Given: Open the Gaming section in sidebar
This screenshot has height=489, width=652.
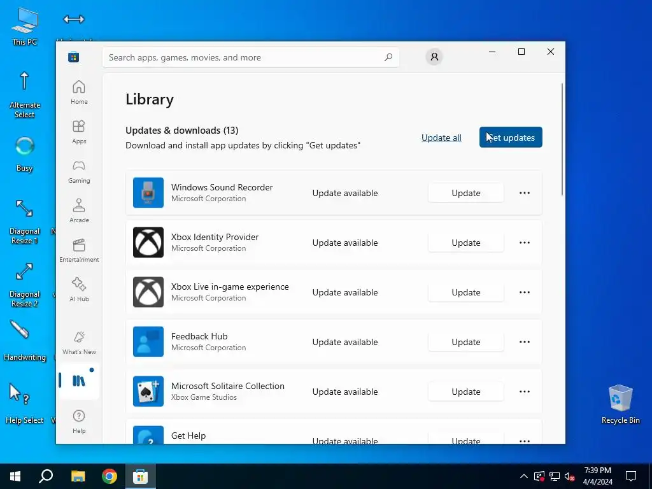Looking at the screenshot, I should pyautogui.click(x=79, y=171).
